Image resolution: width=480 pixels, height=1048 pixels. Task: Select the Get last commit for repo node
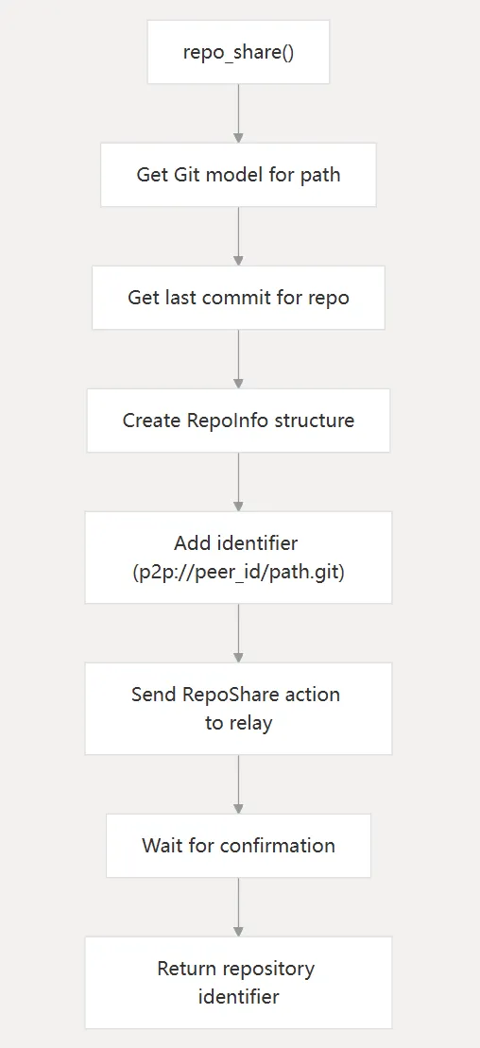point(238,298)
